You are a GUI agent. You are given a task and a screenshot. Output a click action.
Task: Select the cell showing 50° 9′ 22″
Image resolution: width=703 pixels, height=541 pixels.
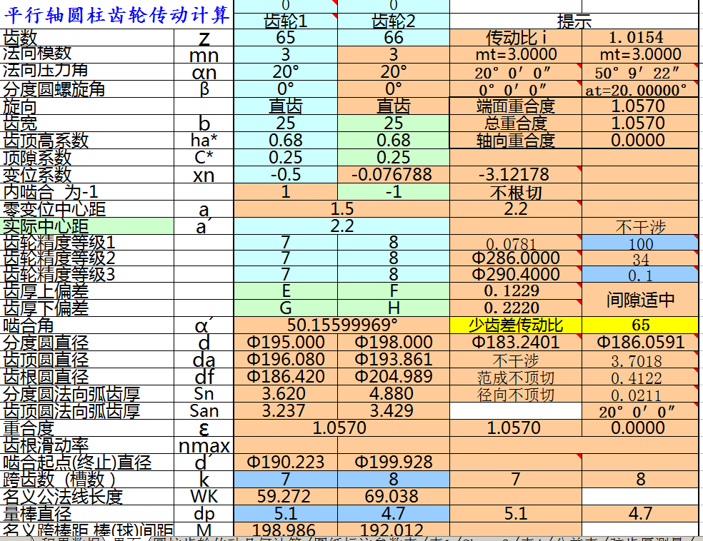coord(640,71)
